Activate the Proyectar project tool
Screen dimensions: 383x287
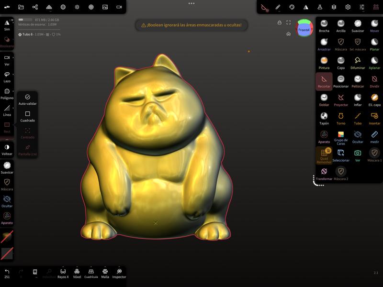click(341, 100)
